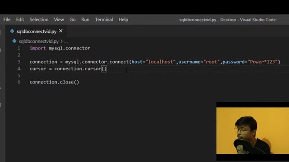Click "connection.cursor" on line 4
289x162 pixels.
78,69
